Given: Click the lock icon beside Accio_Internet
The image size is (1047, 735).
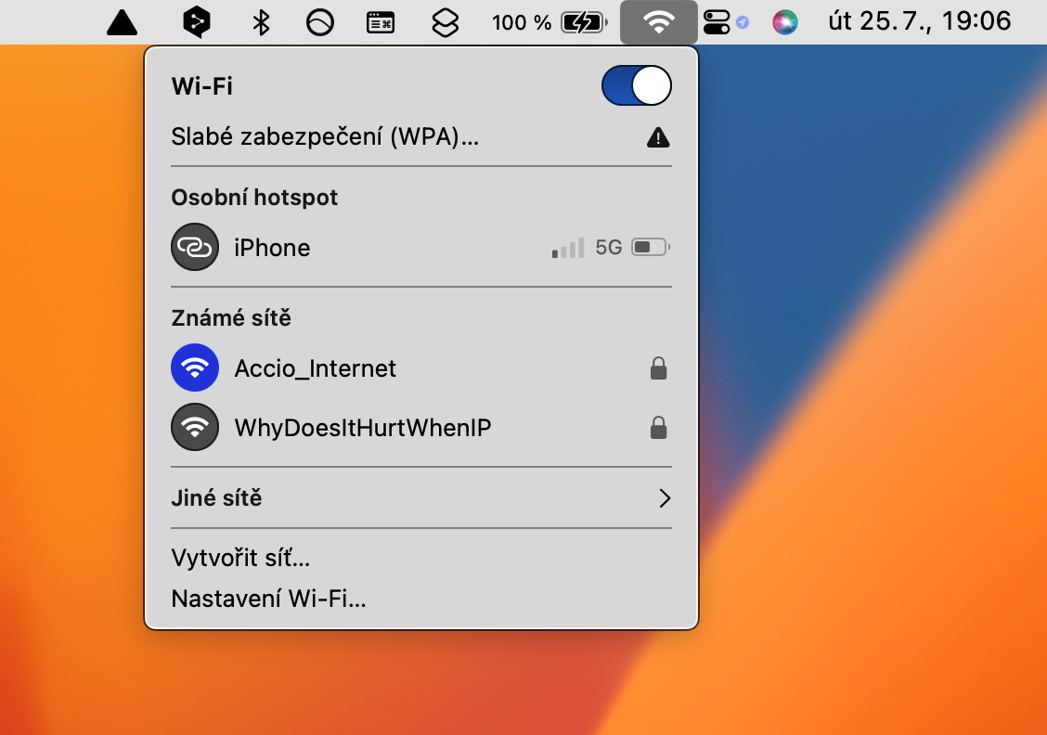Looking at the screenshot, I should point(658,367).
